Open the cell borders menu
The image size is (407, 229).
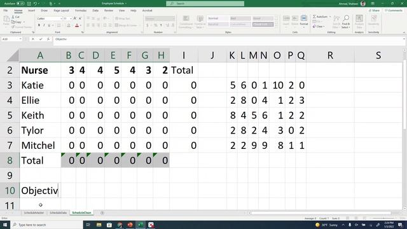pyautogui.click(x=59, y=25)
